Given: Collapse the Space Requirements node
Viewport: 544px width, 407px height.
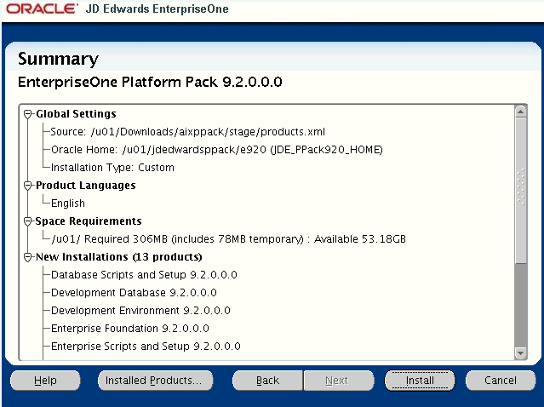Looking at the screenshot, I should pyautogui.click(x=28, y=221).
